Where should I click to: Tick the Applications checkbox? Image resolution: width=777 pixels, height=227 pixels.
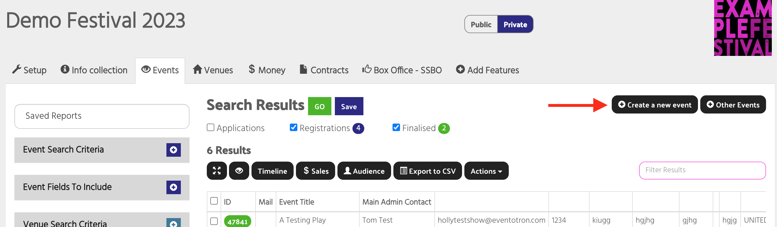pyautogui.click(x=211, y=128)
